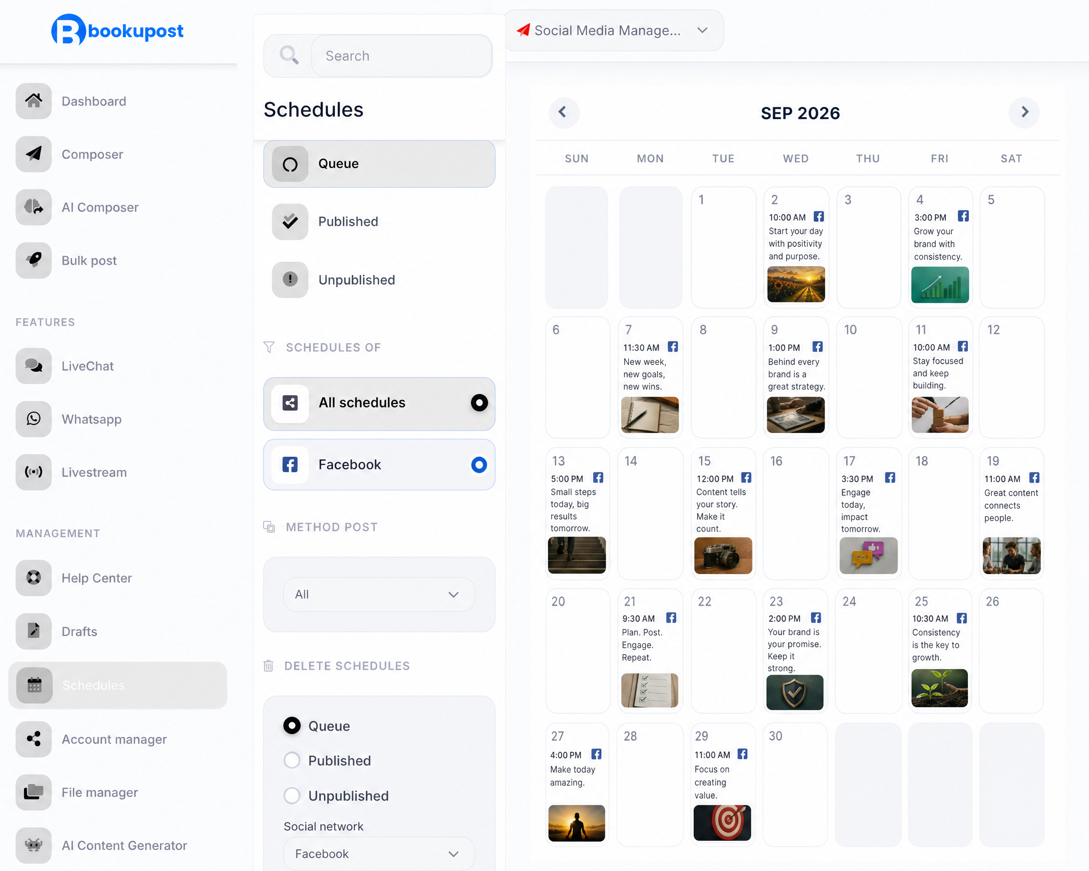Click the shield thumbnail on Sep 23

coord(794,692)
